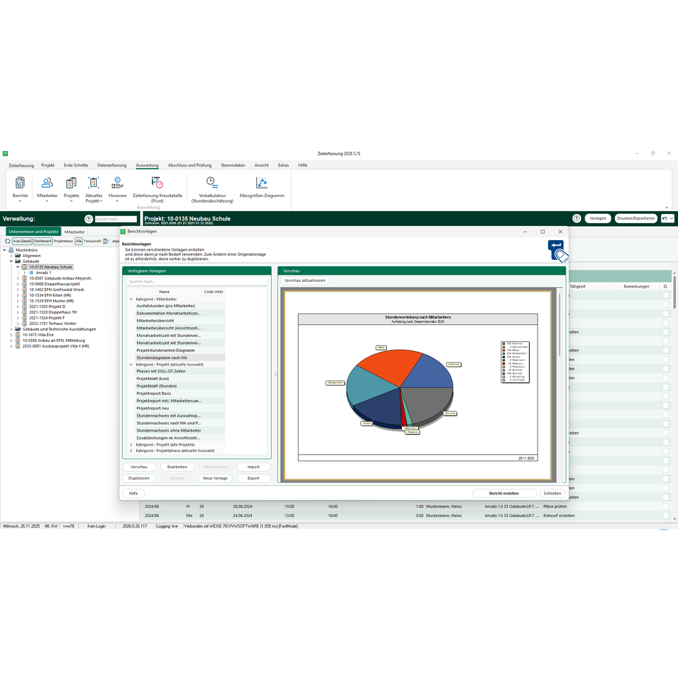This screenshot has height=678, width=678.
Task: Collapse the Musterbüro tree node
Action: (x=4, y=250)
